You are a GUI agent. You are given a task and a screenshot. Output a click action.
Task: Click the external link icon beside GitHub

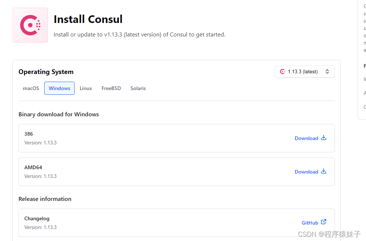pos(324,222)
